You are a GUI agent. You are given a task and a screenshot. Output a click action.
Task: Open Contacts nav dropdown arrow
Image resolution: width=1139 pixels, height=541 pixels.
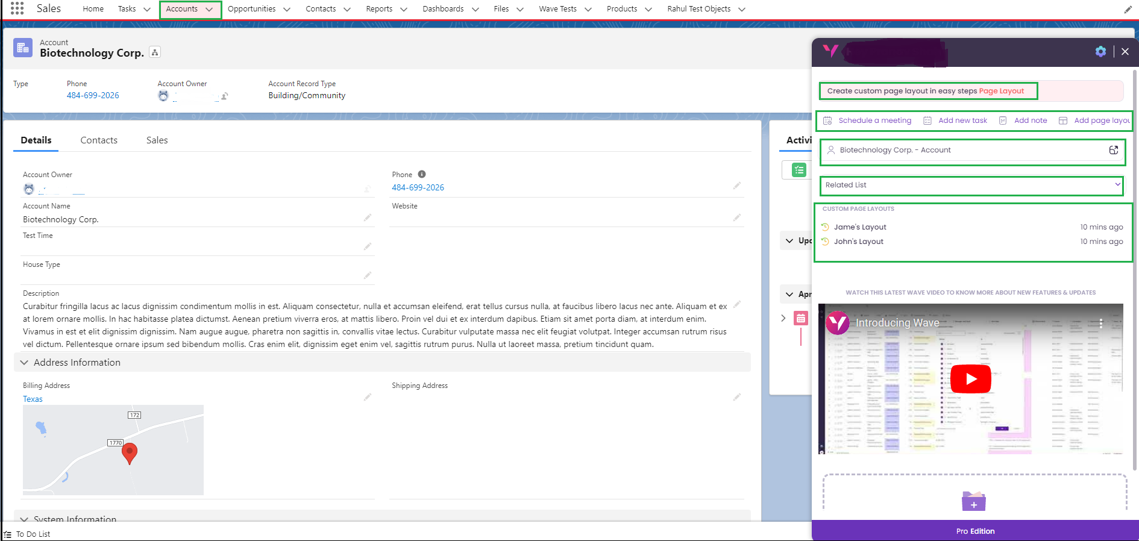pos(347,9)
